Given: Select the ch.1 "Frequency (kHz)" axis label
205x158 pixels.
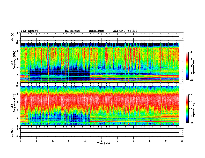Looking at the screenshot, I should (14, 60).
